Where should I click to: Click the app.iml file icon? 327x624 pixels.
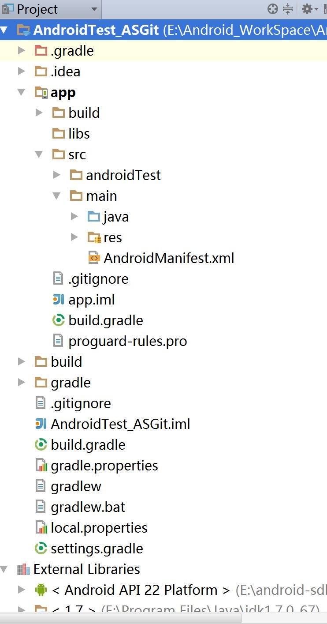[x=58, y=300]
